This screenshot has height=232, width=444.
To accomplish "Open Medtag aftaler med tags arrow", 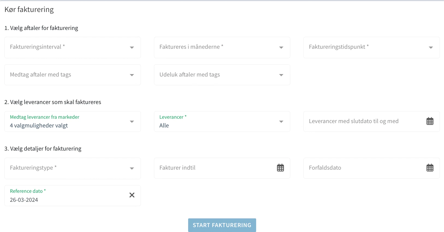I will coord(132,75).
